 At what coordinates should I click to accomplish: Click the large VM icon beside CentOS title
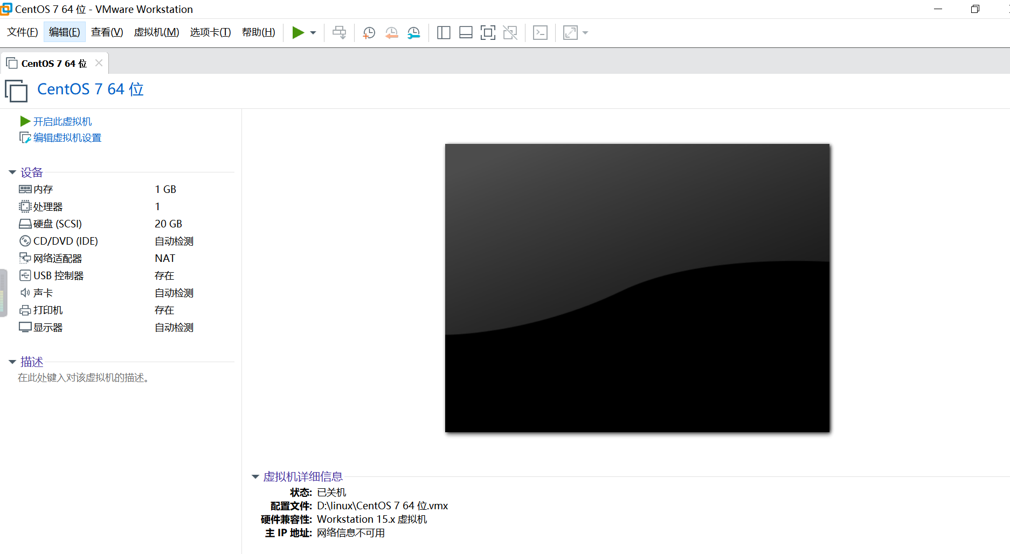pos(16,91)
